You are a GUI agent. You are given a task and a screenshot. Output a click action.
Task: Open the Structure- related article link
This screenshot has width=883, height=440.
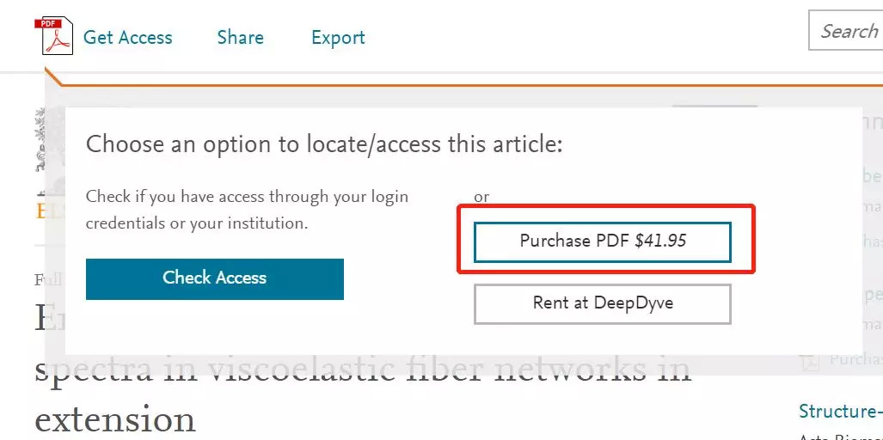point(840,411)
